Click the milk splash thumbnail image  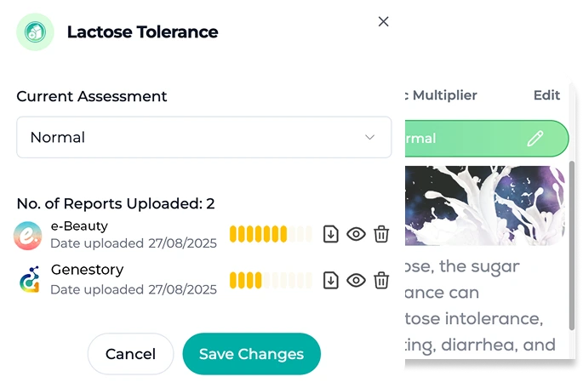[x=485, y=205]
